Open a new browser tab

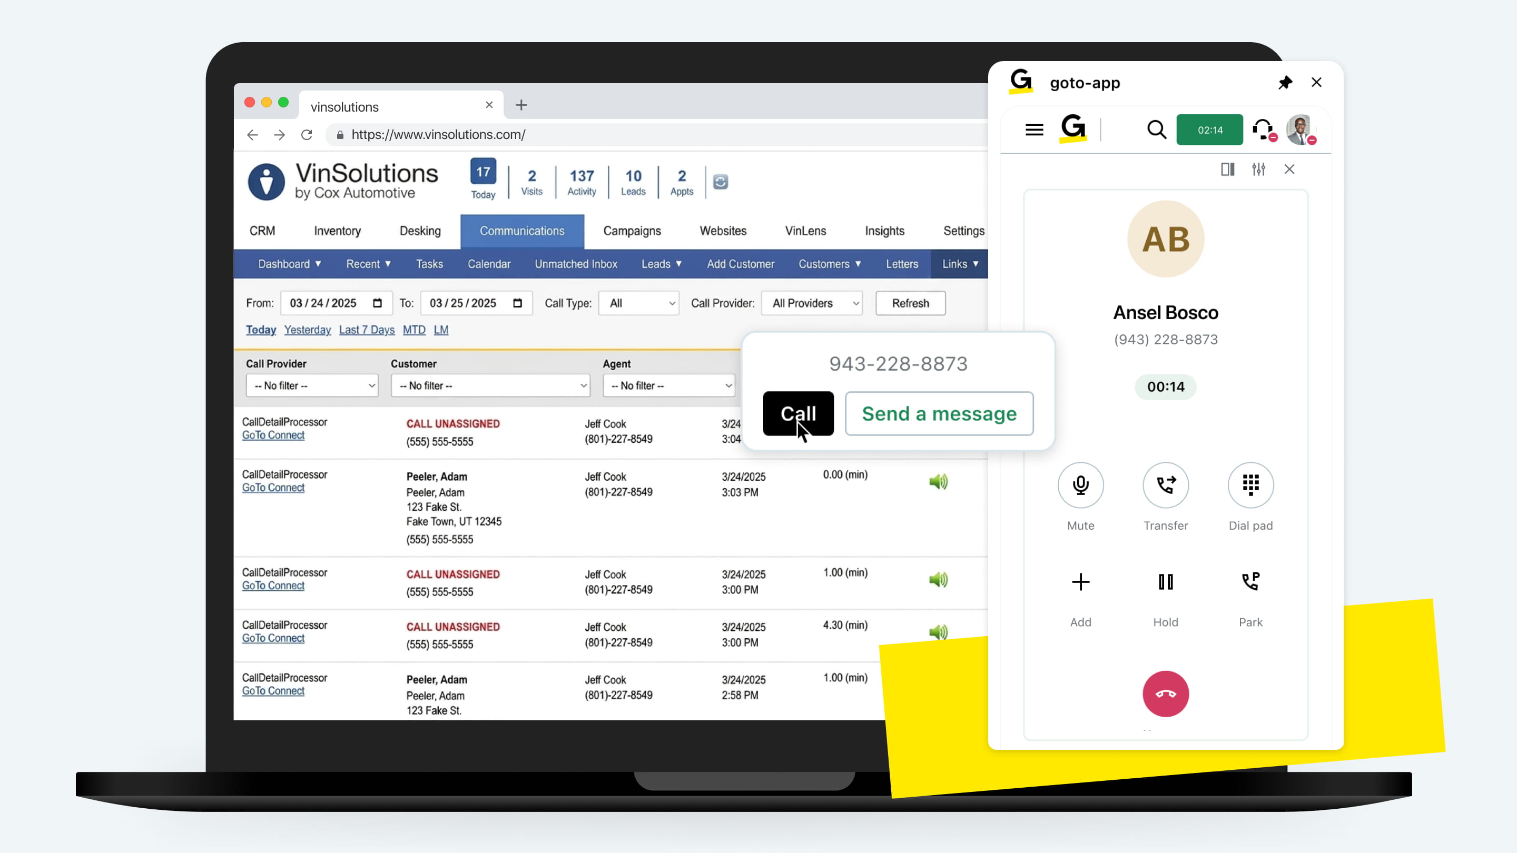coord(520,105)
